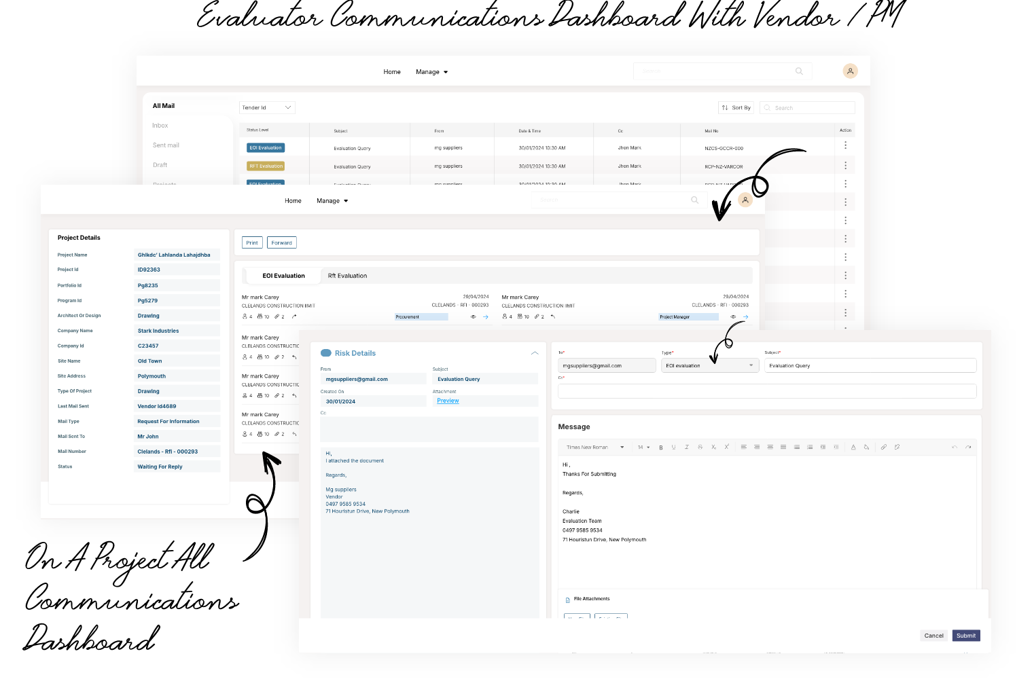Click the Italic formatting icon
1032x694 pixels.
(x=687, y=448)
